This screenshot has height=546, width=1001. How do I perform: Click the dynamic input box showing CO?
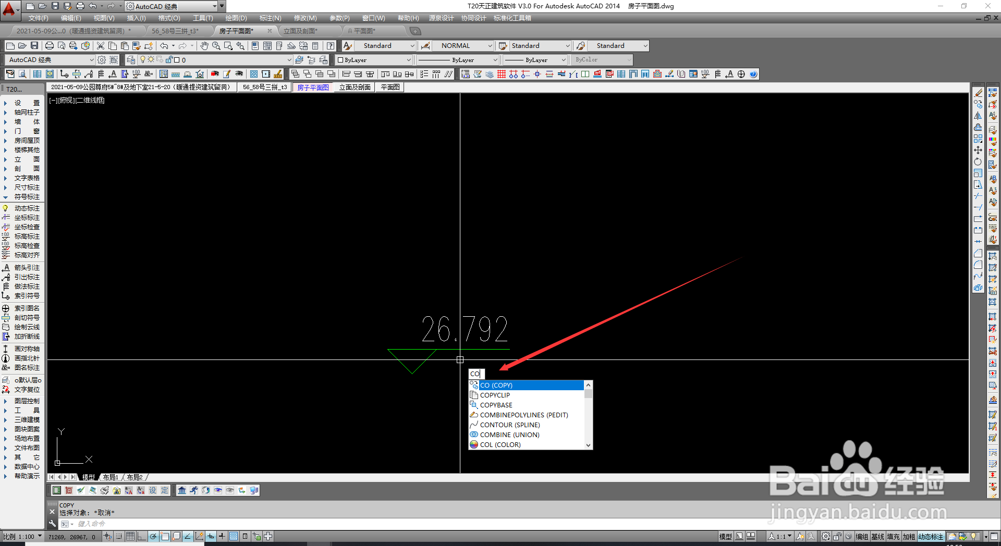[x=477, y=374]
